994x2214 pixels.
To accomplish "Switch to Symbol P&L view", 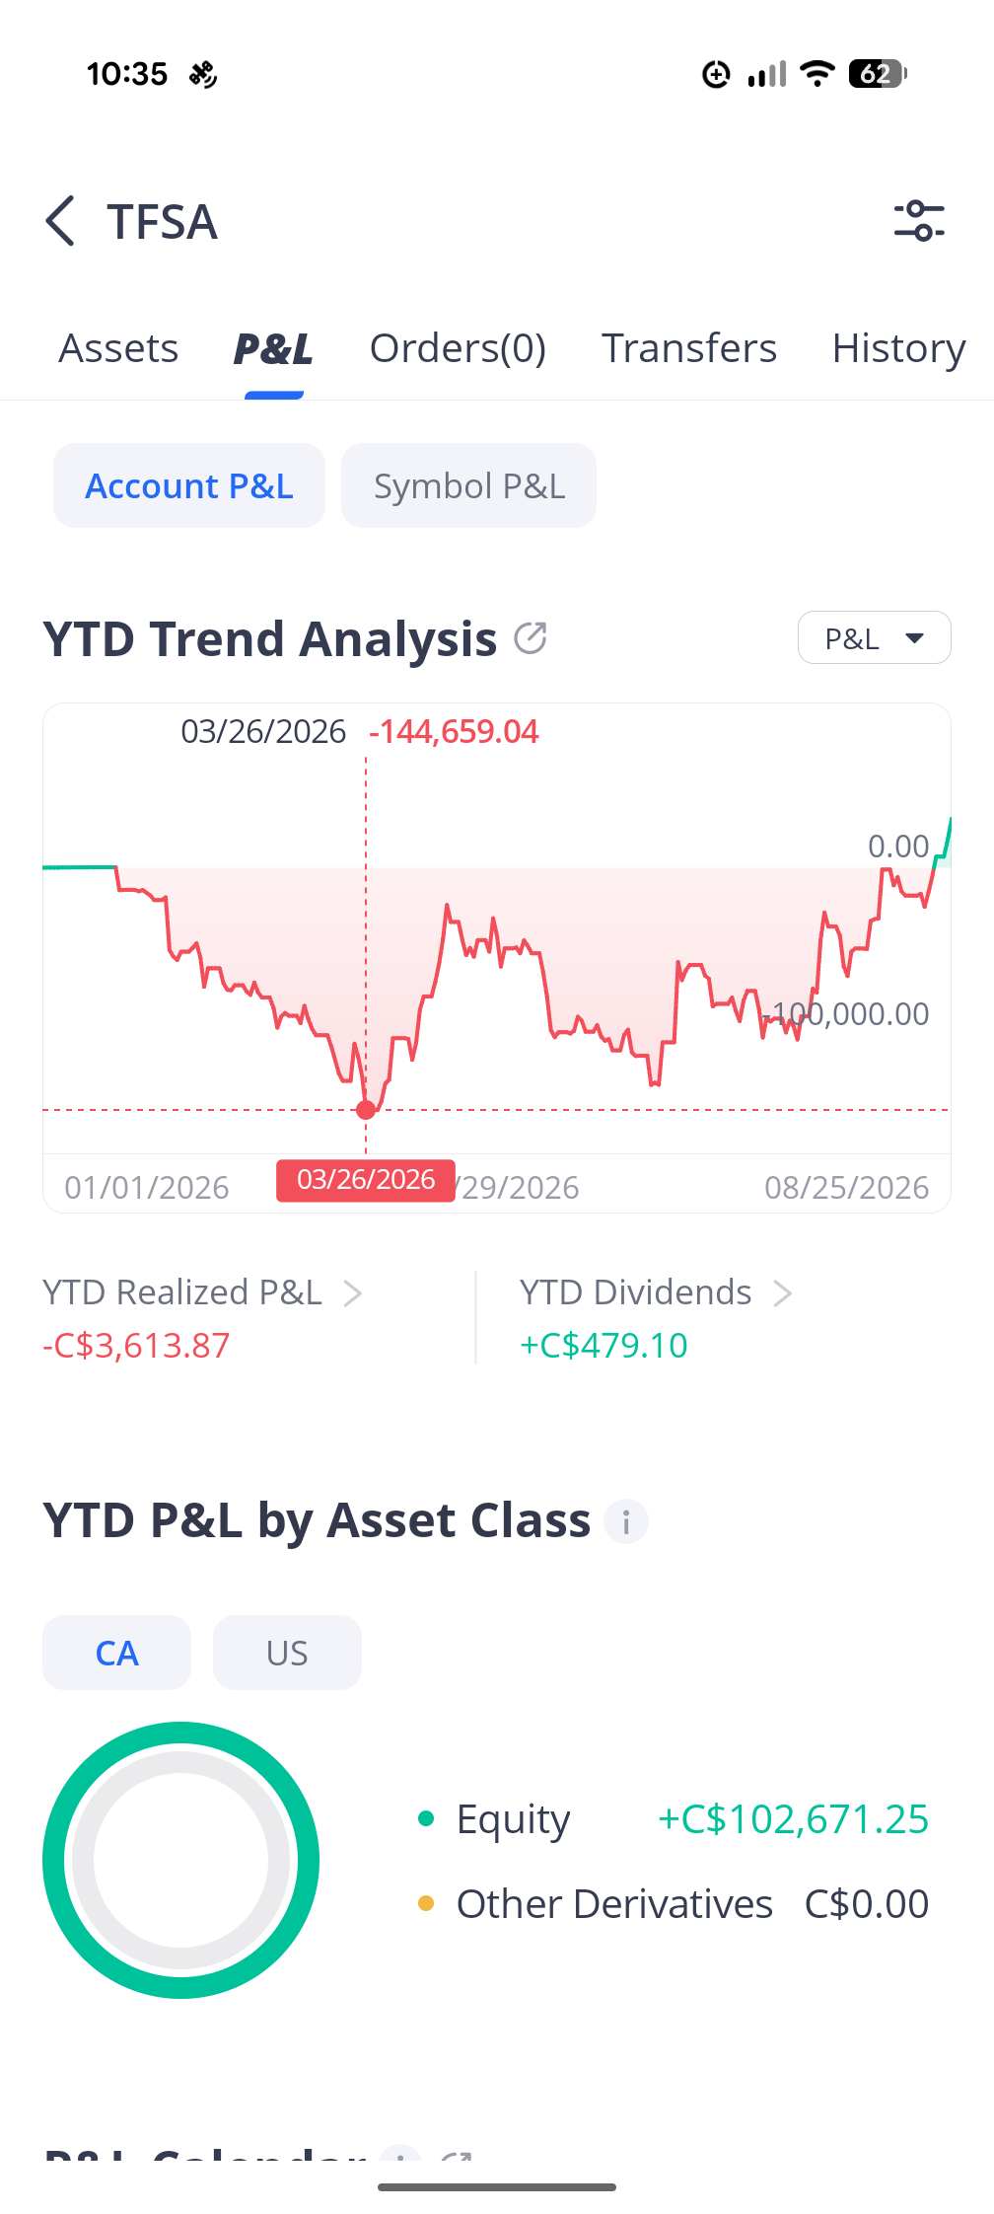I will (468, 485).
